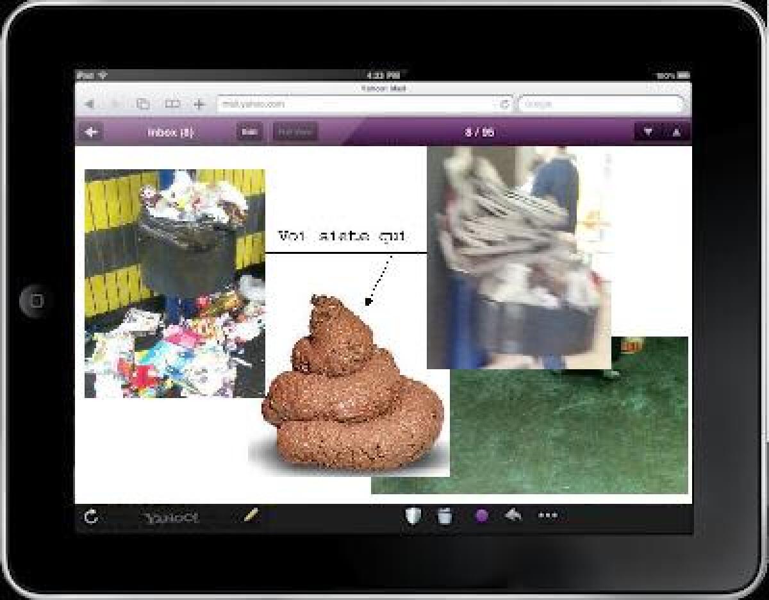Go back using the white arrow in the purple bar
The image size is (769, 600).
point(92,132)
